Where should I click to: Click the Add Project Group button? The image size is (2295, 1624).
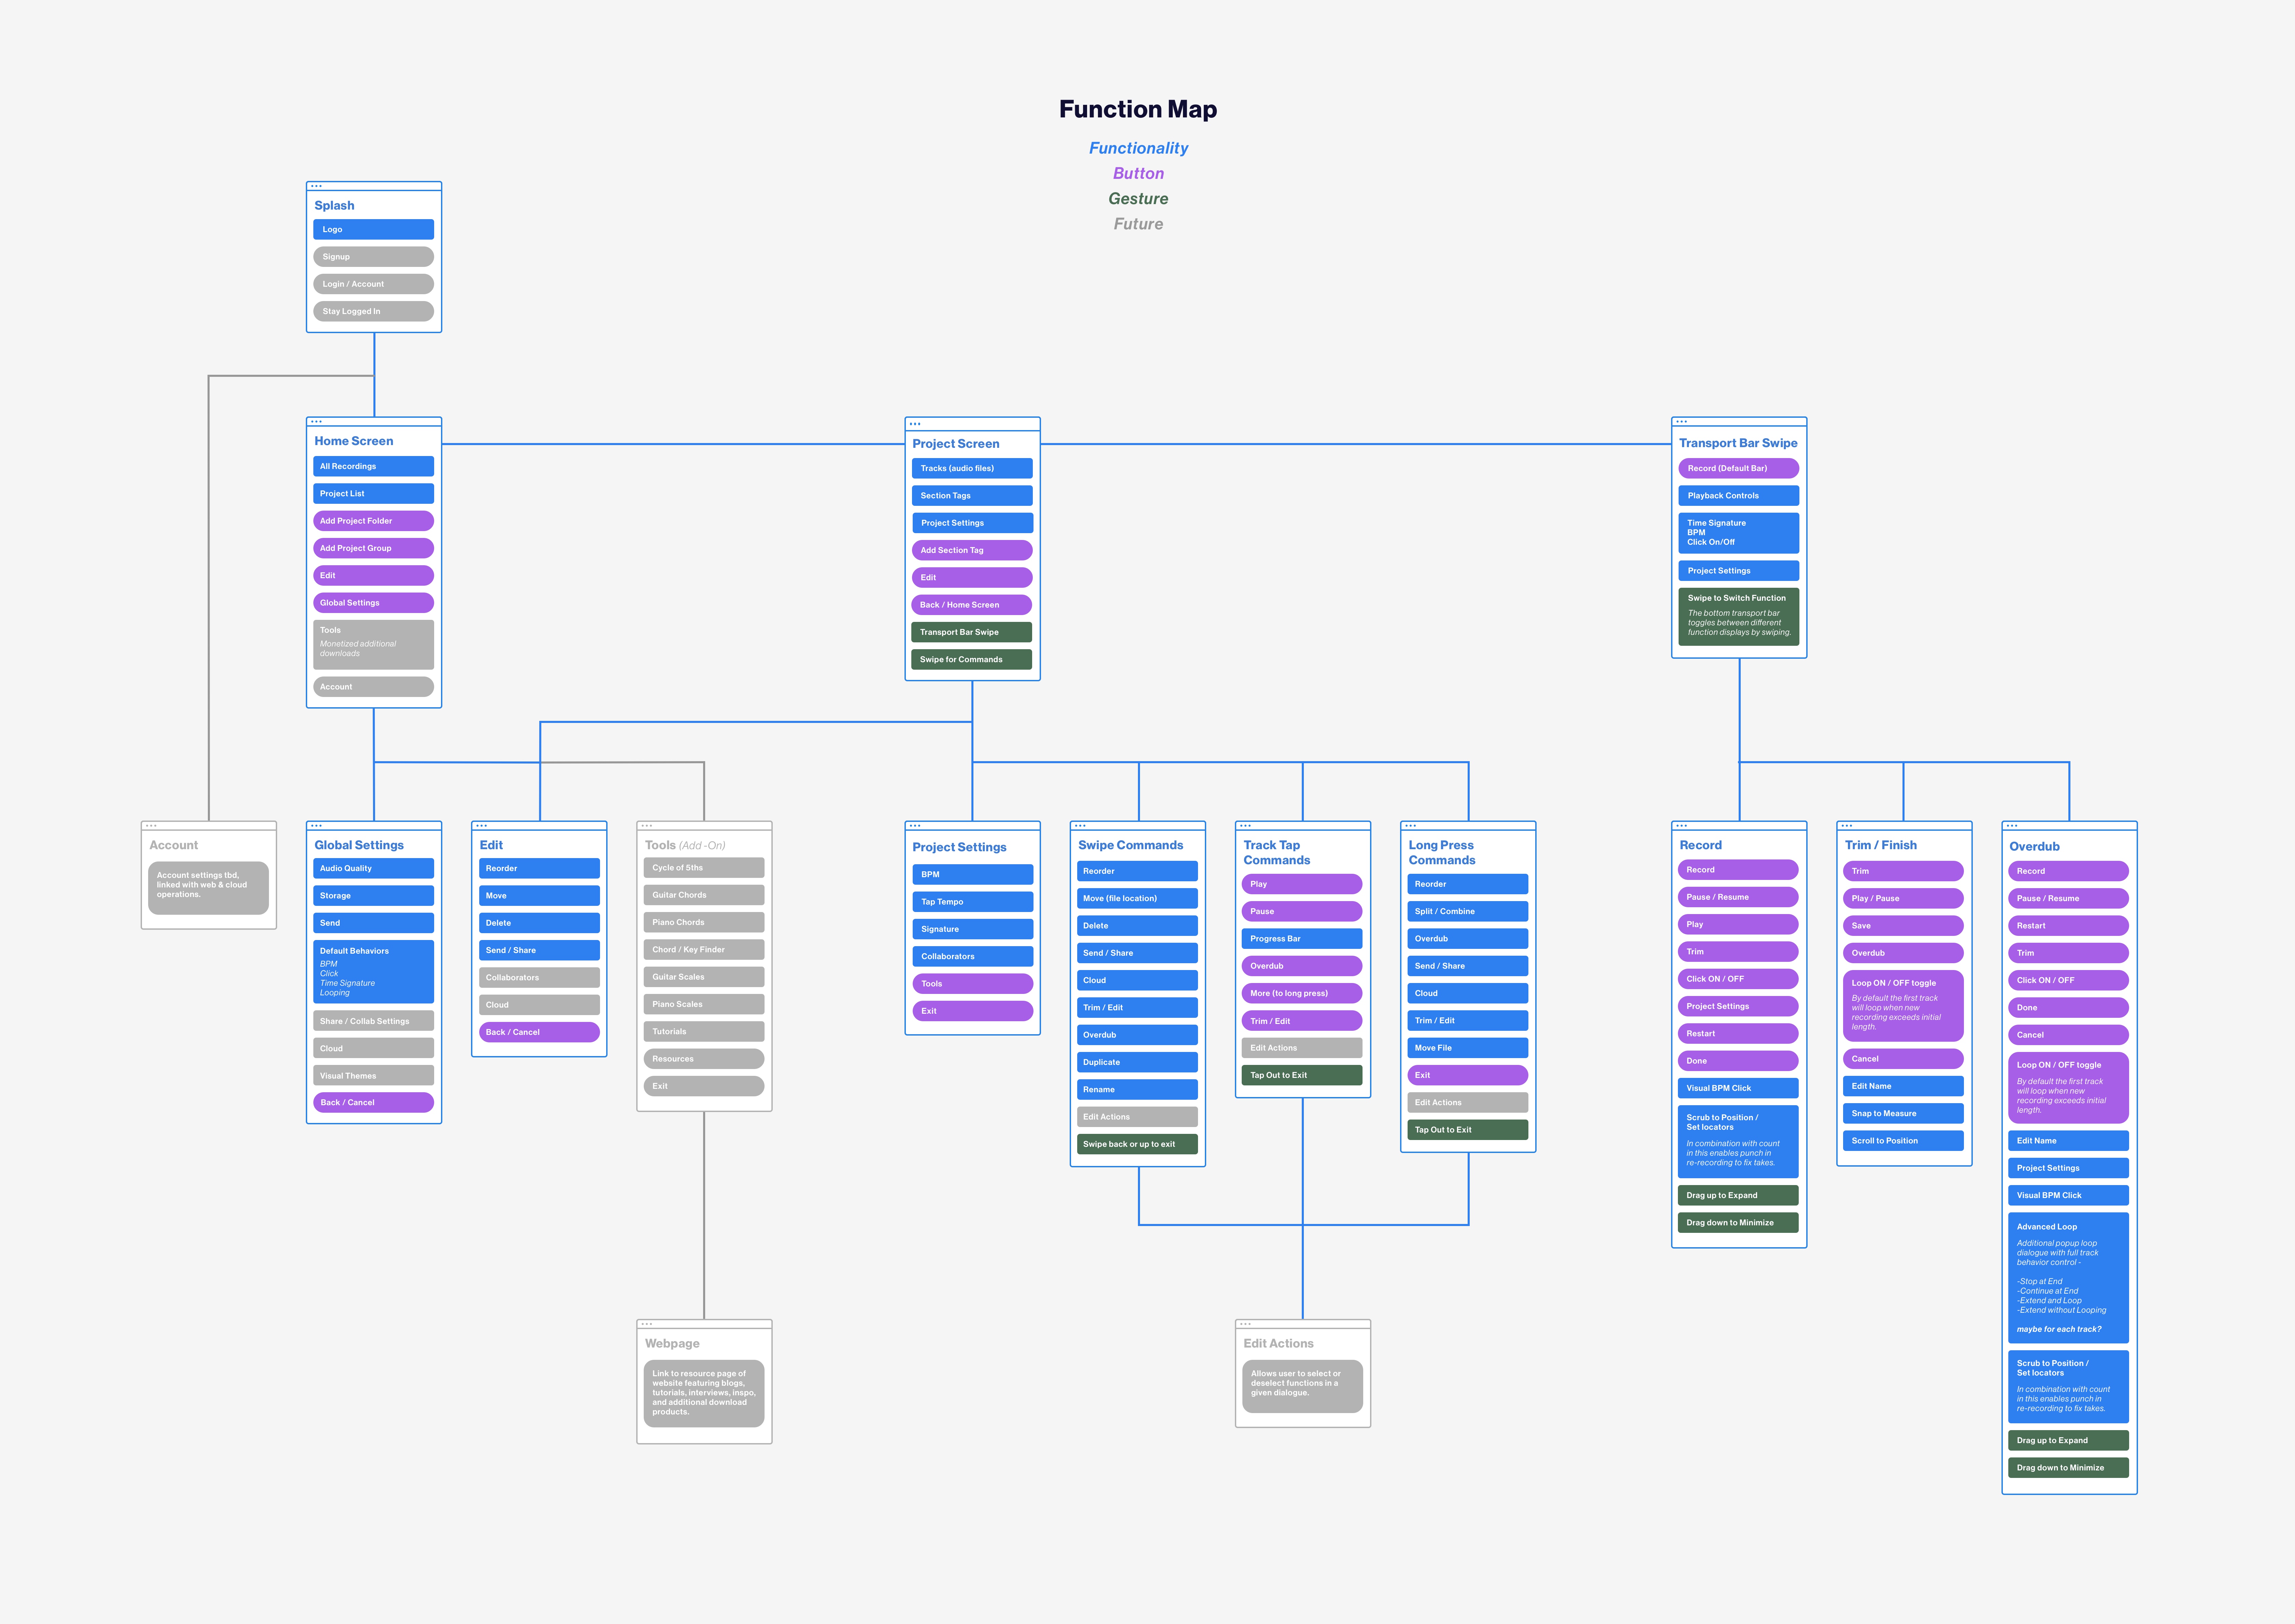point(373,548)
